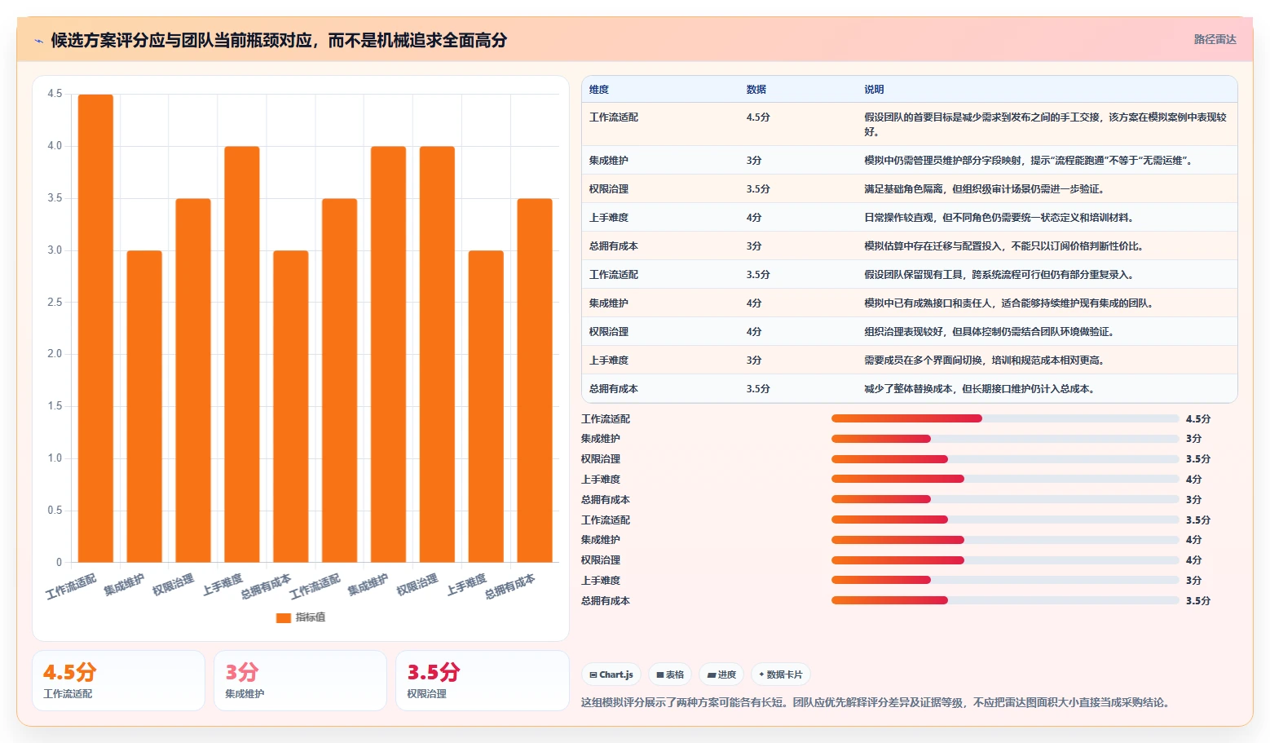Viewport: 1270px width, 743px height.
Task: Click the chart bar 集成维护 with value 4.0
Action: pos(388,354)
